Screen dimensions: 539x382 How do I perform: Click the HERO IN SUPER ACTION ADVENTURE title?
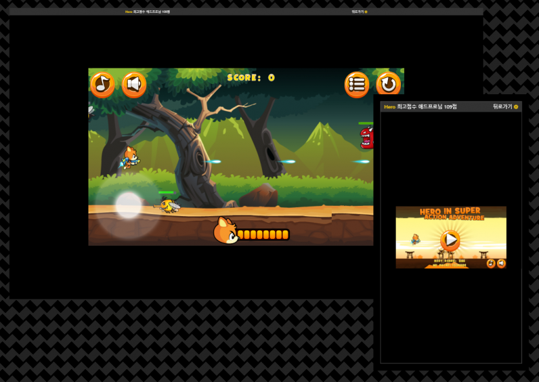tap(450, 214)
